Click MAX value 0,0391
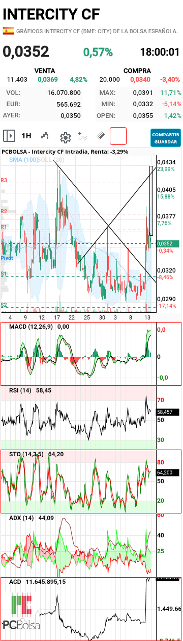183x641 pixels. pos(142,93)
